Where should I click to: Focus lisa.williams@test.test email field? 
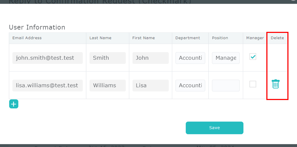[x=47, y=85]
